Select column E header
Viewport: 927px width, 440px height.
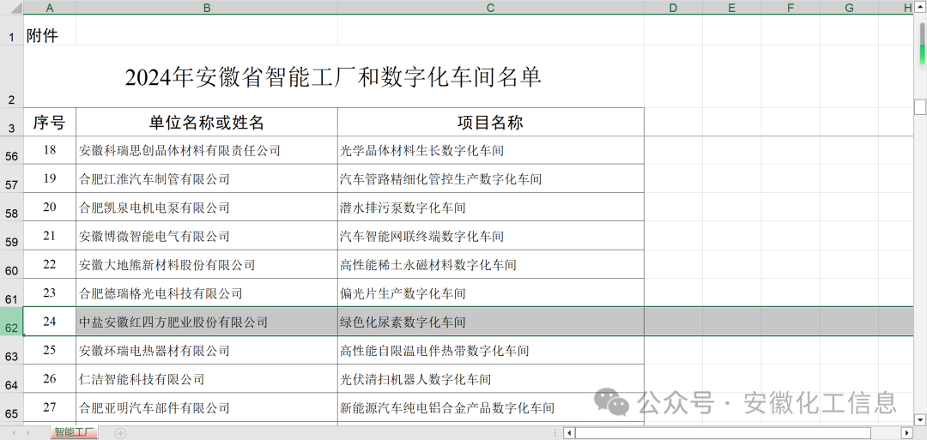pos(732,7)
